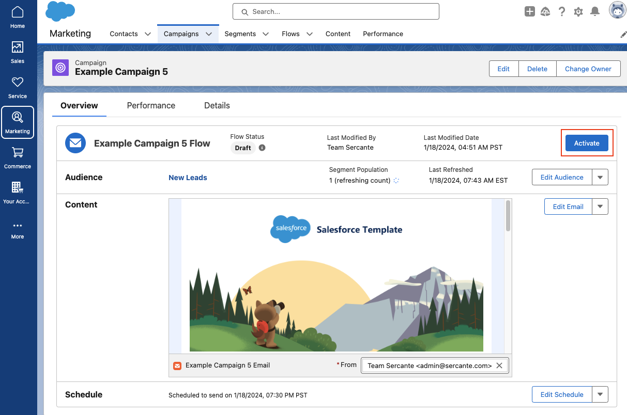This screenshot has width=627, height=415.
Task: Click the Edit Audience button
Action: (562, 177)
